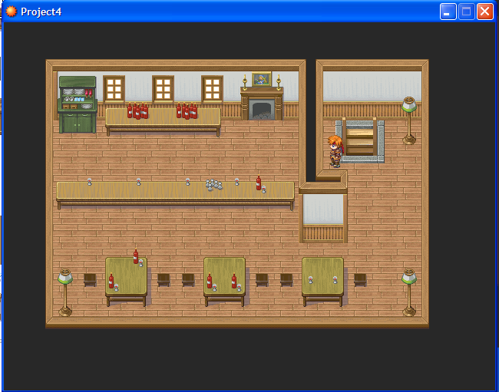Click the bottle at the top of the left square table
The image size is (499, 392).
[x=136, y=256]
